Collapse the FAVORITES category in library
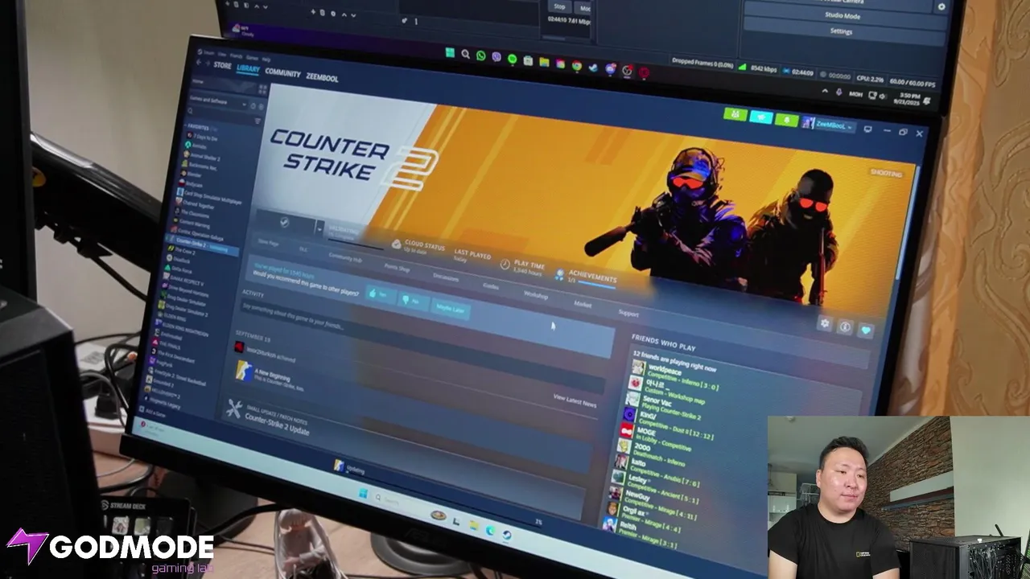Image resolution: width=1030 pixels, height=579 pixels. [198, 128]
